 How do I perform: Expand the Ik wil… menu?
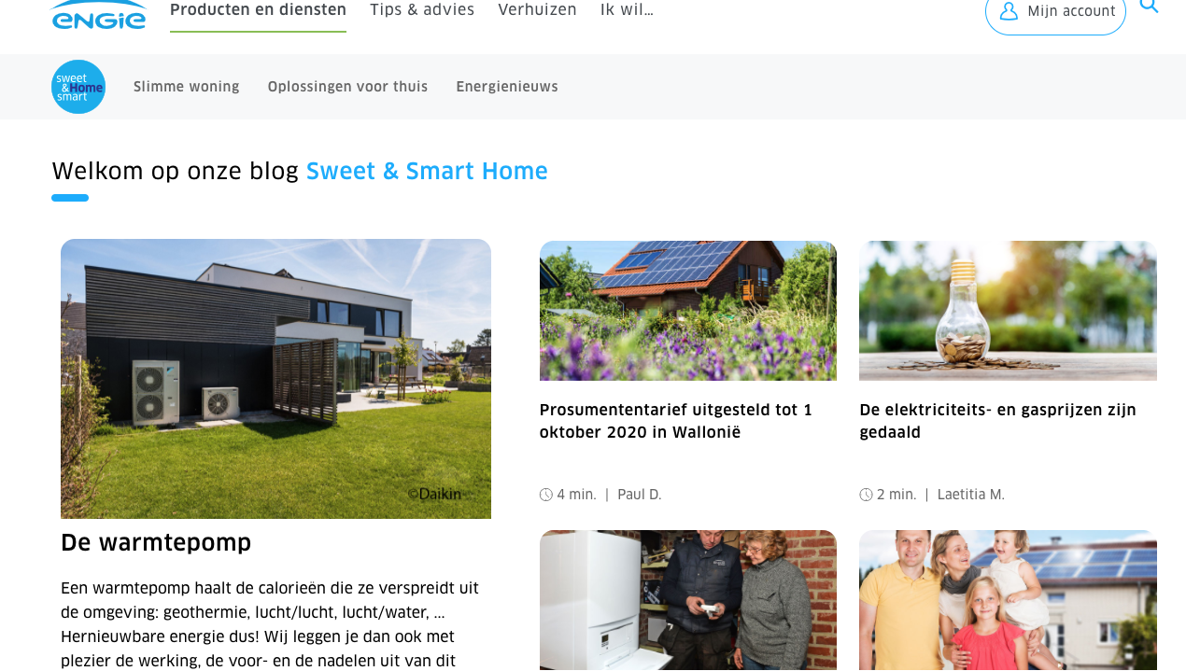click(x=627, y=10)
